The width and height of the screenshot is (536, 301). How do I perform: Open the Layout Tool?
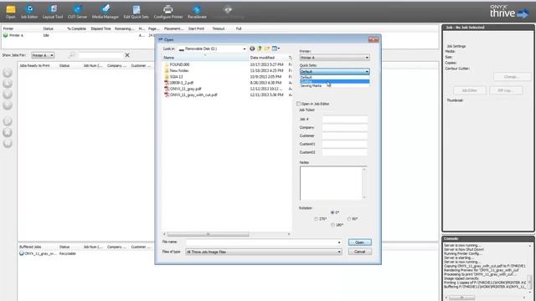coord(53,12)
